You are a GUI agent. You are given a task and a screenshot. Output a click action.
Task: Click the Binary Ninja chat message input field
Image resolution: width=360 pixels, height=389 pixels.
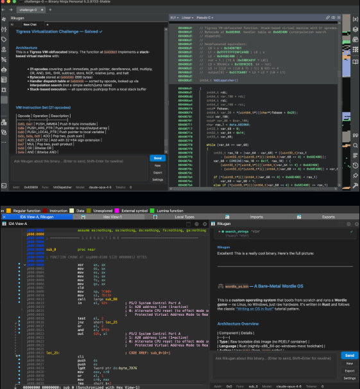click(x=79, y=170)
